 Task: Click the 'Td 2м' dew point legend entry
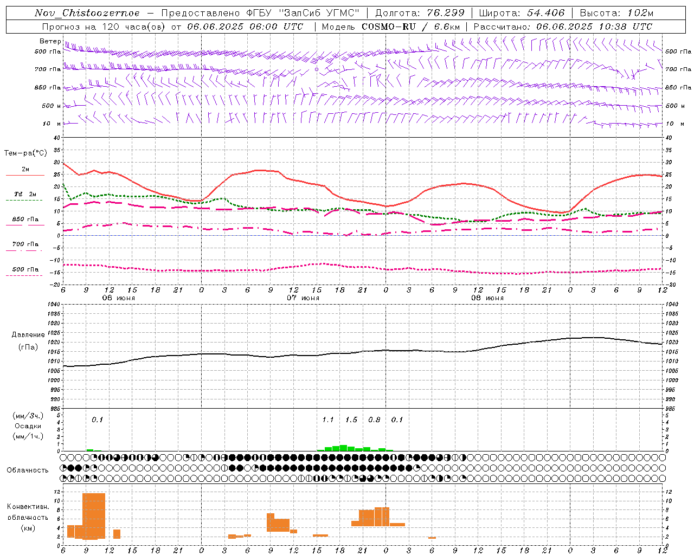point(25,194)
